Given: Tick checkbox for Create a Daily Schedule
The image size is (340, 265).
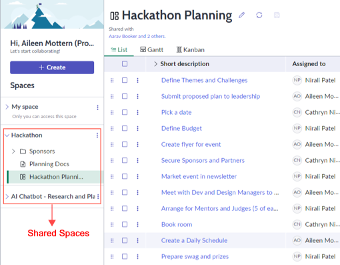Looking at the screenshot, I should 125,240.
